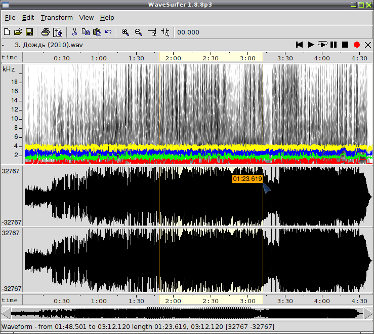Cut selection with scissors icon
The height and width of the screenshot is (334, 374).
click(x=74, y=32)
